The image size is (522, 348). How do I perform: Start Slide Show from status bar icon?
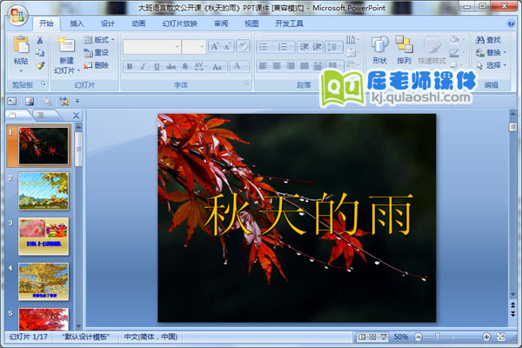(384, 337)
